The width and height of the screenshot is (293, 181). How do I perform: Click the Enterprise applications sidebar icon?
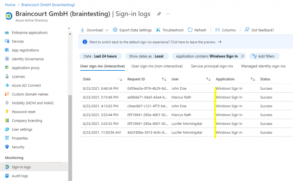coord(7,33)
